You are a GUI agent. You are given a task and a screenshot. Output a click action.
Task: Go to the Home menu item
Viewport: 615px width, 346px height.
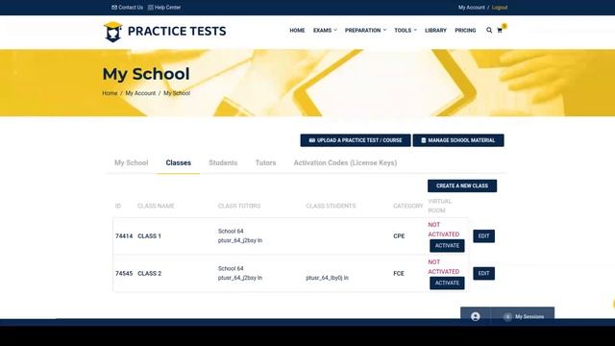point(297,30)
